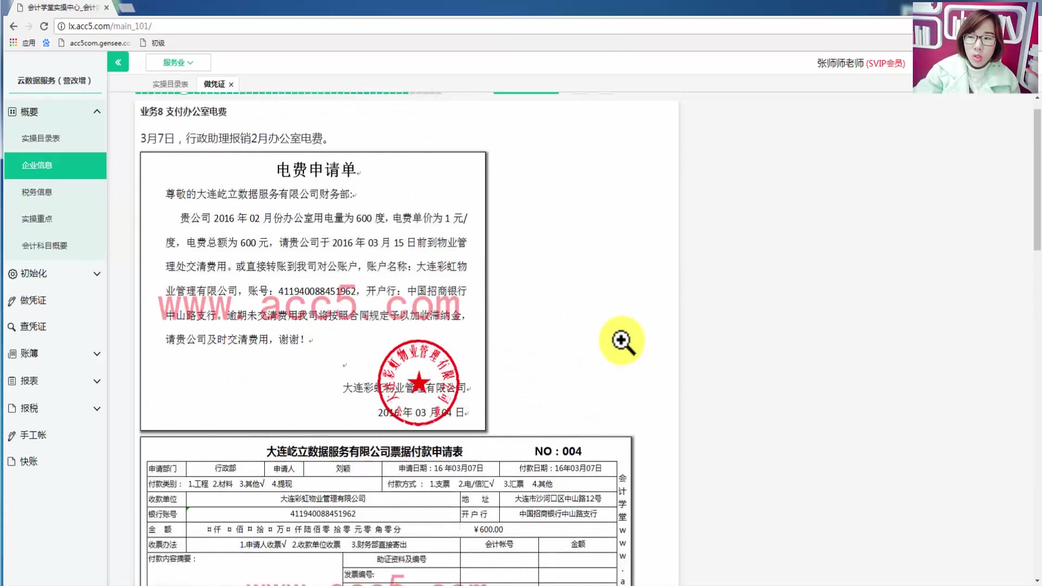Click the browser back arrow
Viewport: 1042px width, 586px height.
pos(14,26)
